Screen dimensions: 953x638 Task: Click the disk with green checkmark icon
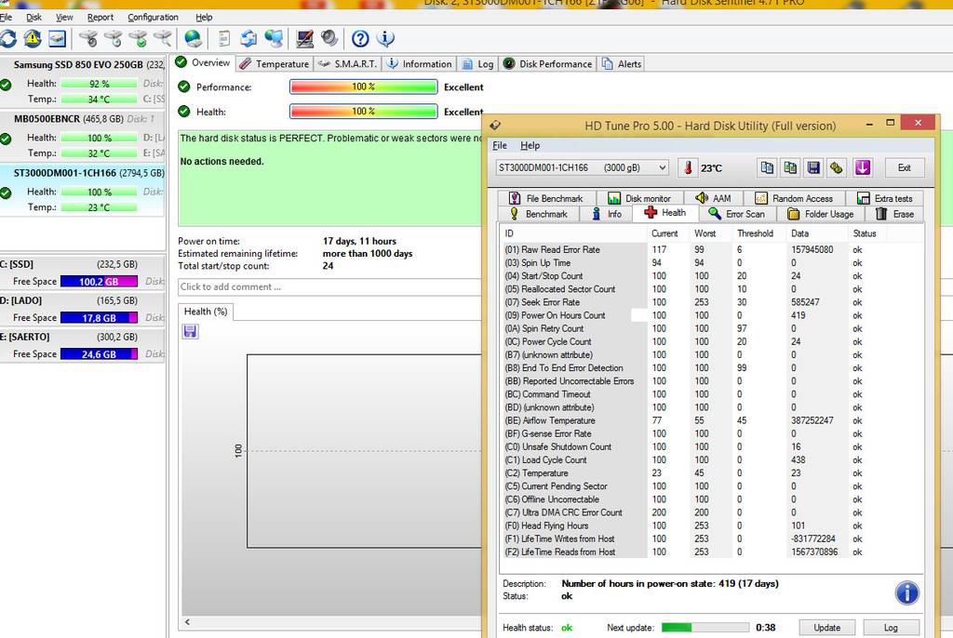coord(138,39)
